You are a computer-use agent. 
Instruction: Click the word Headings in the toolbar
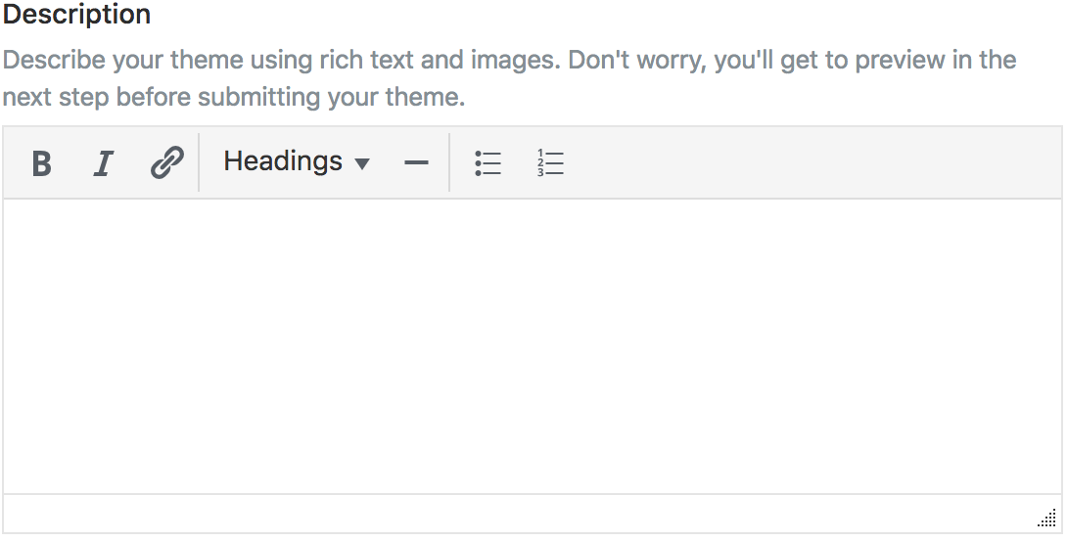click(283, 161)
